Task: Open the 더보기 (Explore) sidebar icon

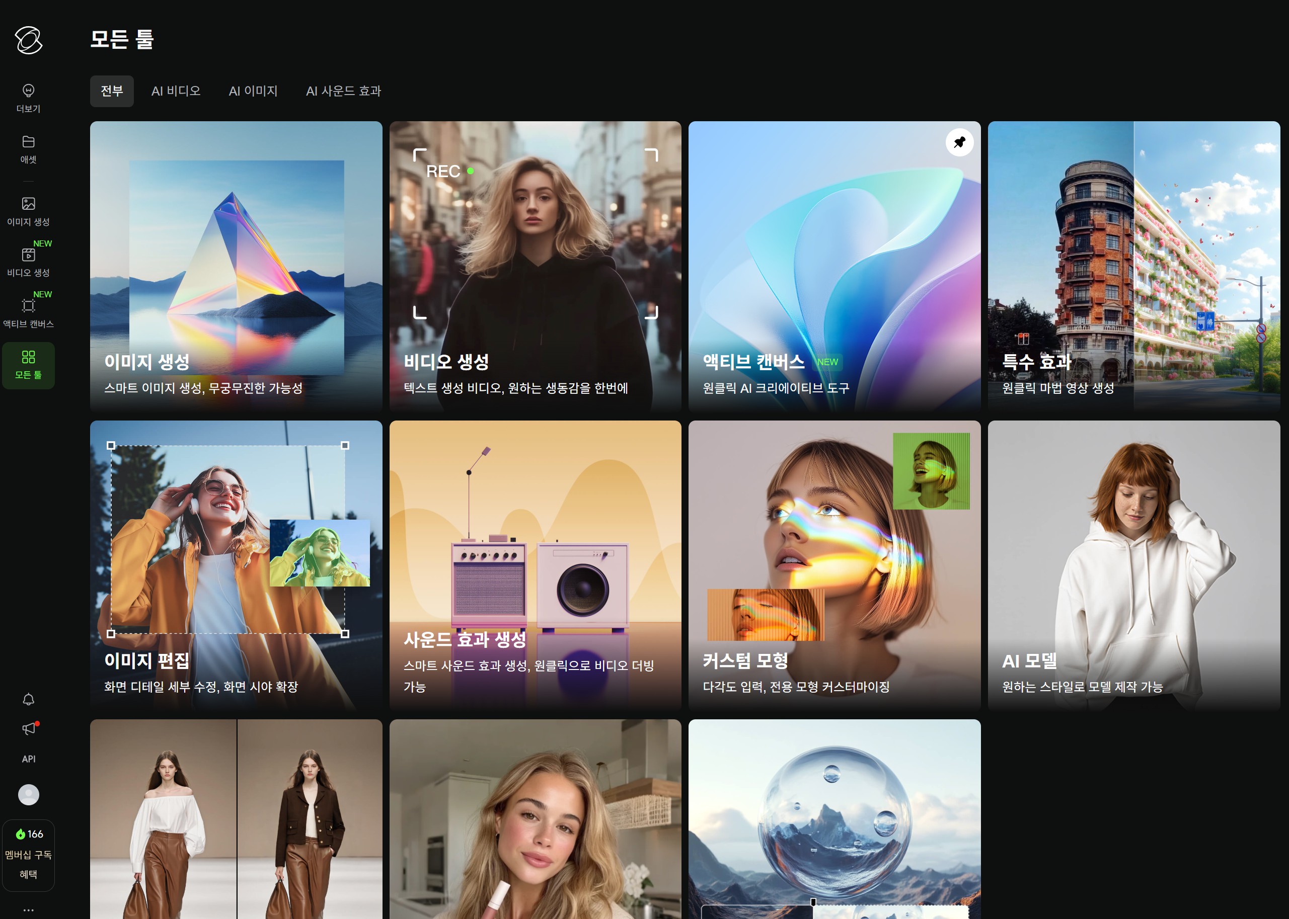Action: (x=28, y=91)
